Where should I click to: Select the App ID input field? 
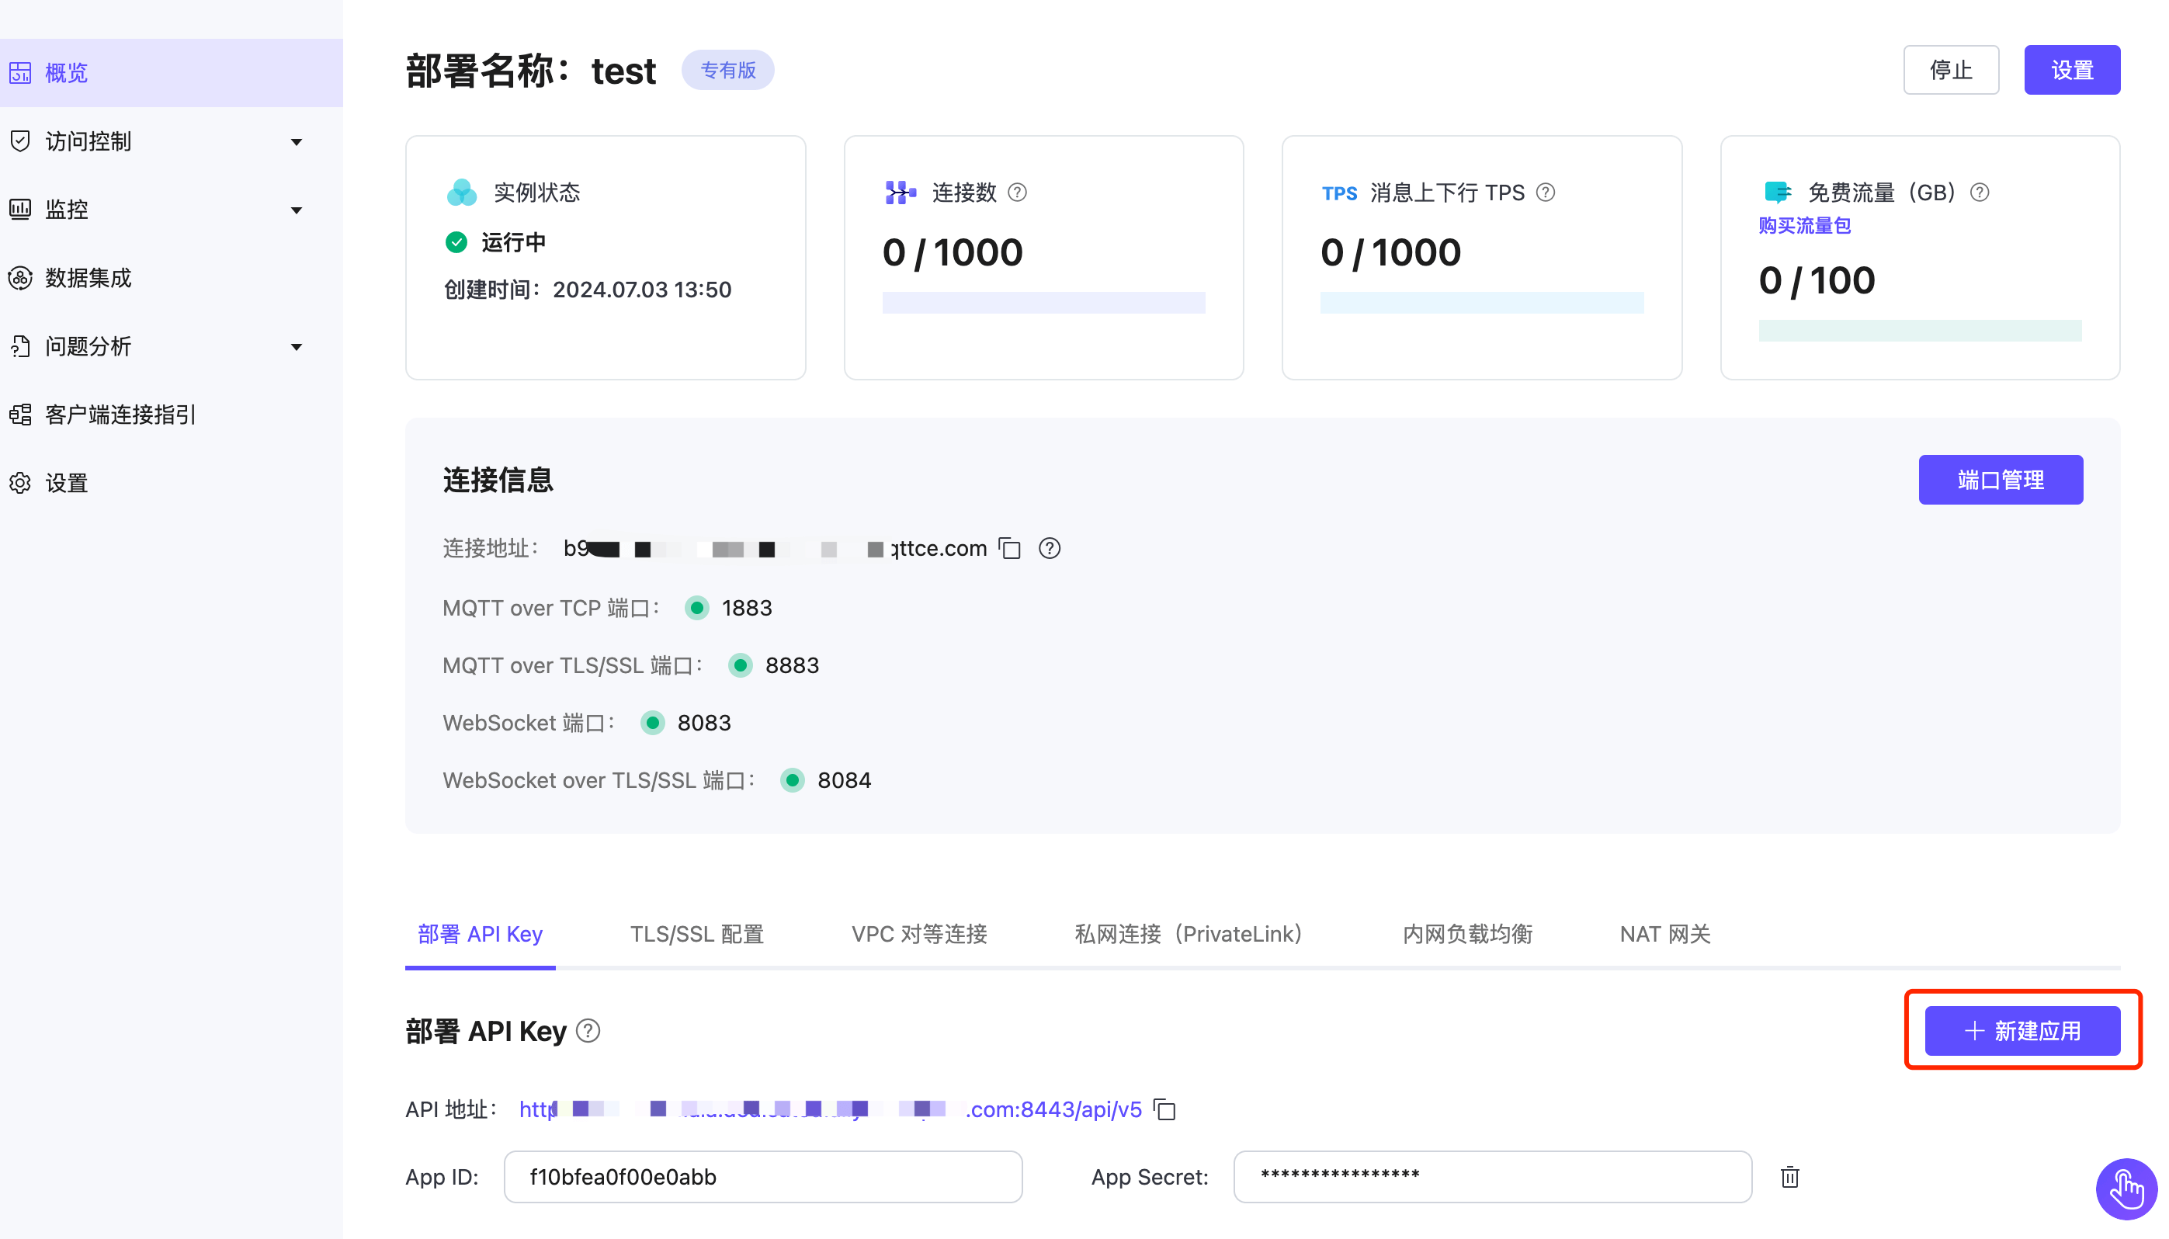[762, 1177]
